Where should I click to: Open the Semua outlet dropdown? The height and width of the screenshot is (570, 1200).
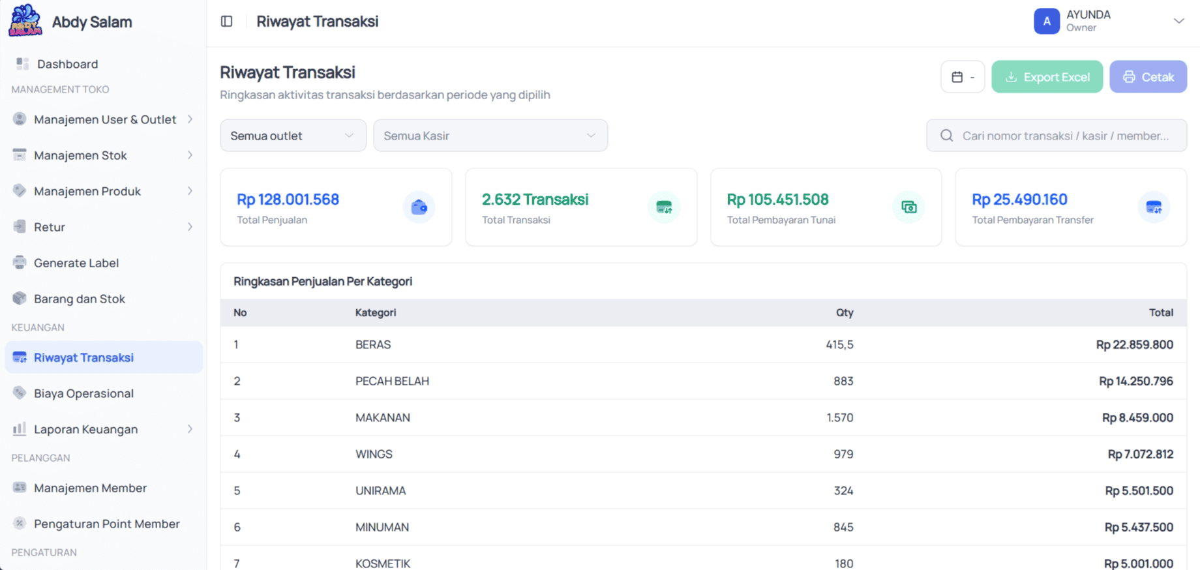[x=293, y=136]
